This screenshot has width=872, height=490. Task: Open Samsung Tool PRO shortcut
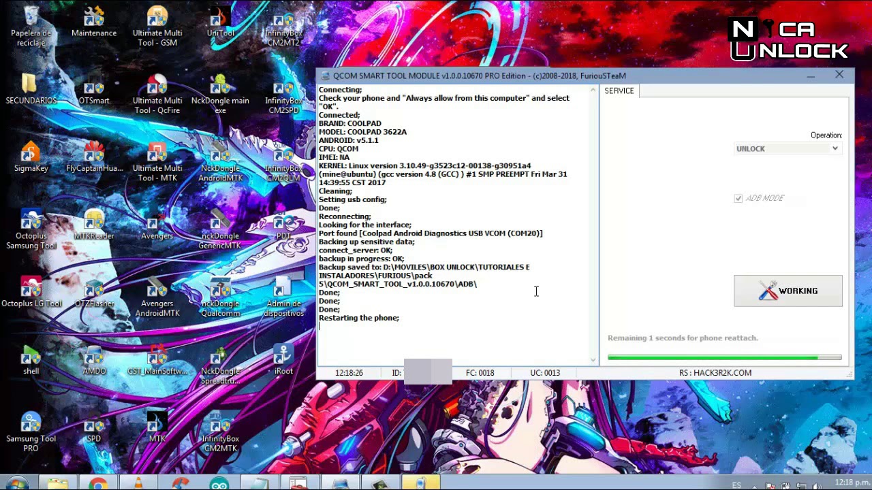click(31, 431)
